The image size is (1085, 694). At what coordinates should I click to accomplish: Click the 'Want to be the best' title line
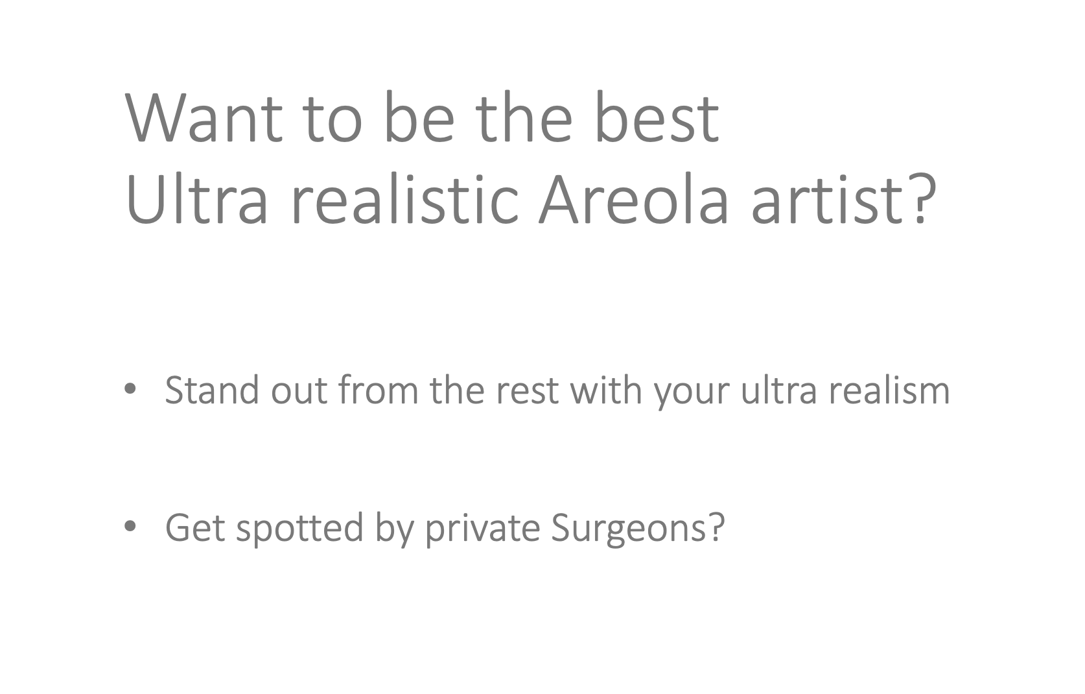423,117
